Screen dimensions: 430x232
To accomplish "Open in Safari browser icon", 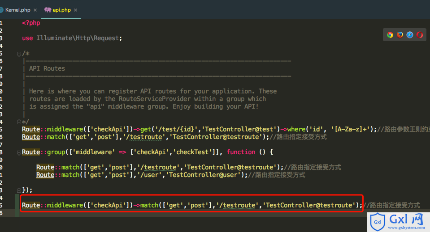I will pyautogui.click(x=410, y=35).
